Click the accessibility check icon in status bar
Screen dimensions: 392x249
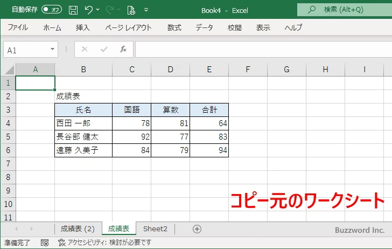[x=61, y=243]
